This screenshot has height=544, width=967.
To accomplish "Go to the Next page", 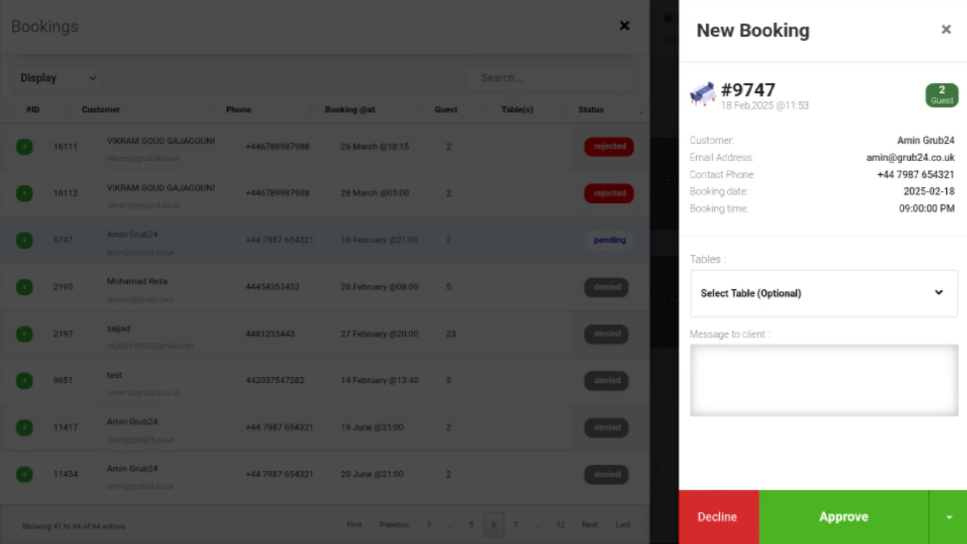I will coord(590,525).
